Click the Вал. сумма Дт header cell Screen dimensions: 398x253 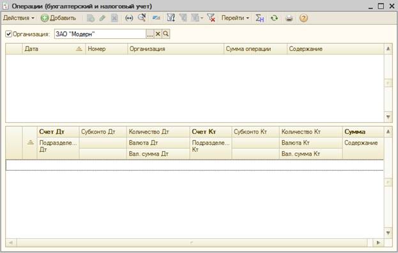(158, 154)
